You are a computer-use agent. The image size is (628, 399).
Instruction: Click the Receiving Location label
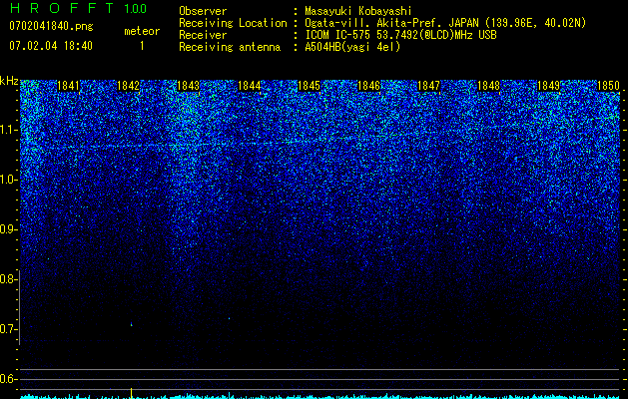(233, 23)
